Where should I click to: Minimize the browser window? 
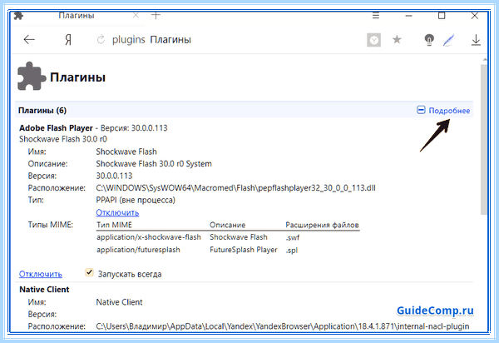(408, 16)
